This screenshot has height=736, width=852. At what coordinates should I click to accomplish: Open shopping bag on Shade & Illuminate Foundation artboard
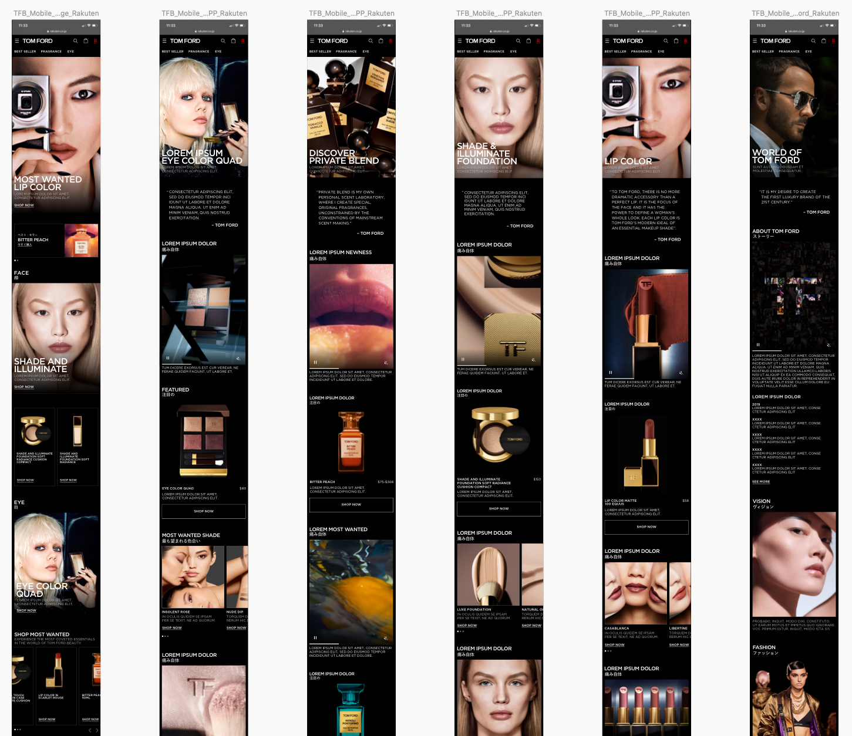tap(528, 41)
